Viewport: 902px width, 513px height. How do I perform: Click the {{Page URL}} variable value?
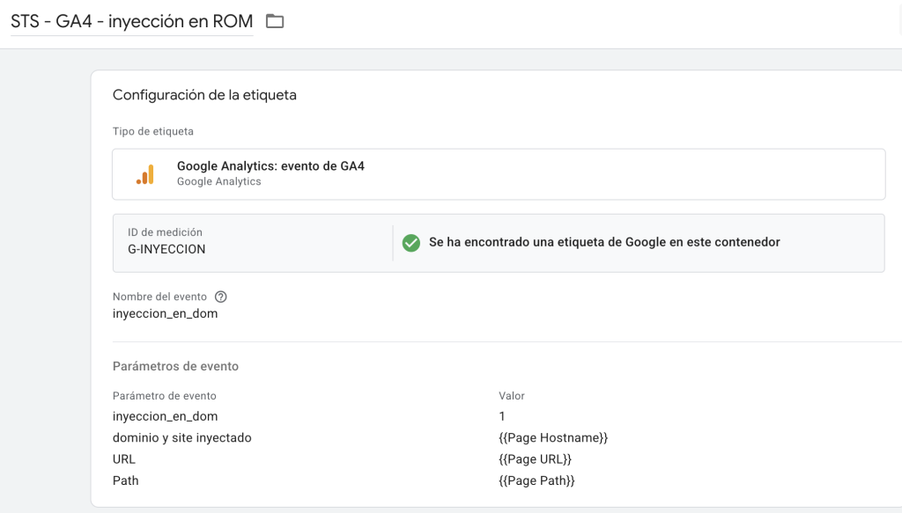[535, 459]
